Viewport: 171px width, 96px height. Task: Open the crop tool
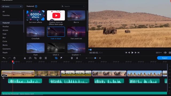pos(35,58)
